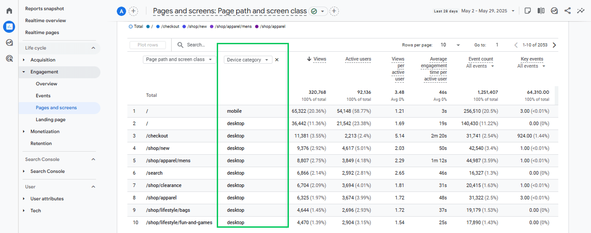Open the Explore icon in the left rail

(x=9, y=42)
